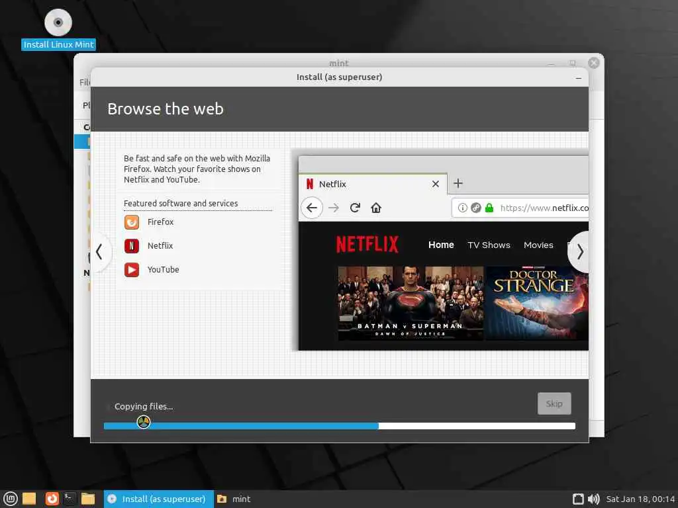Viewport: 678px width, 508px height.
Task: Click the Batman v Superman poster
Action: 411,303
